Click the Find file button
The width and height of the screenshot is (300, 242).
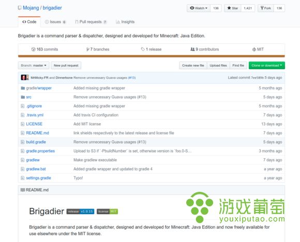238,66
